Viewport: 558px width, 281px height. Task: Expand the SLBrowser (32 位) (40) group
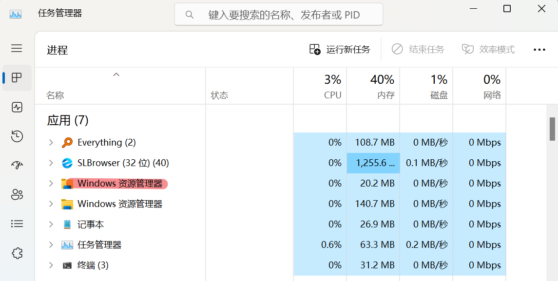(51, 163)
